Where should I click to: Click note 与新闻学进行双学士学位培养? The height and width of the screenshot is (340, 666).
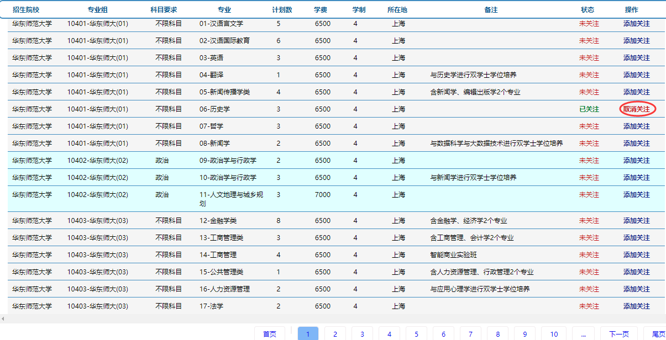(473, 178)
